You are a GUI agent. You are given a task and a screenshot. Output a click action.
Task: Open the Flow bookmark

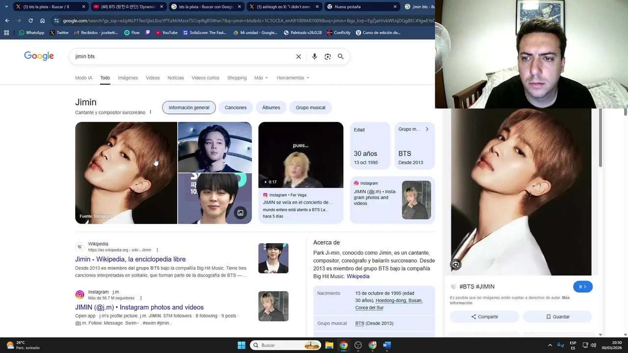(132, 33)
